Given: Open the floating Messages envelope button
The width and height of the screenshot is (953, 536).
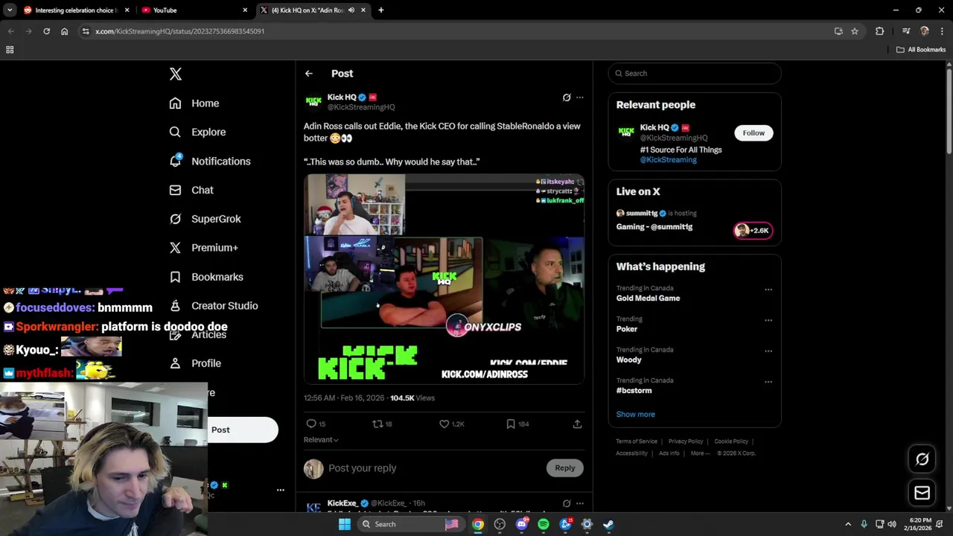Looking at the screenshot, I should (x=922, y=493).
